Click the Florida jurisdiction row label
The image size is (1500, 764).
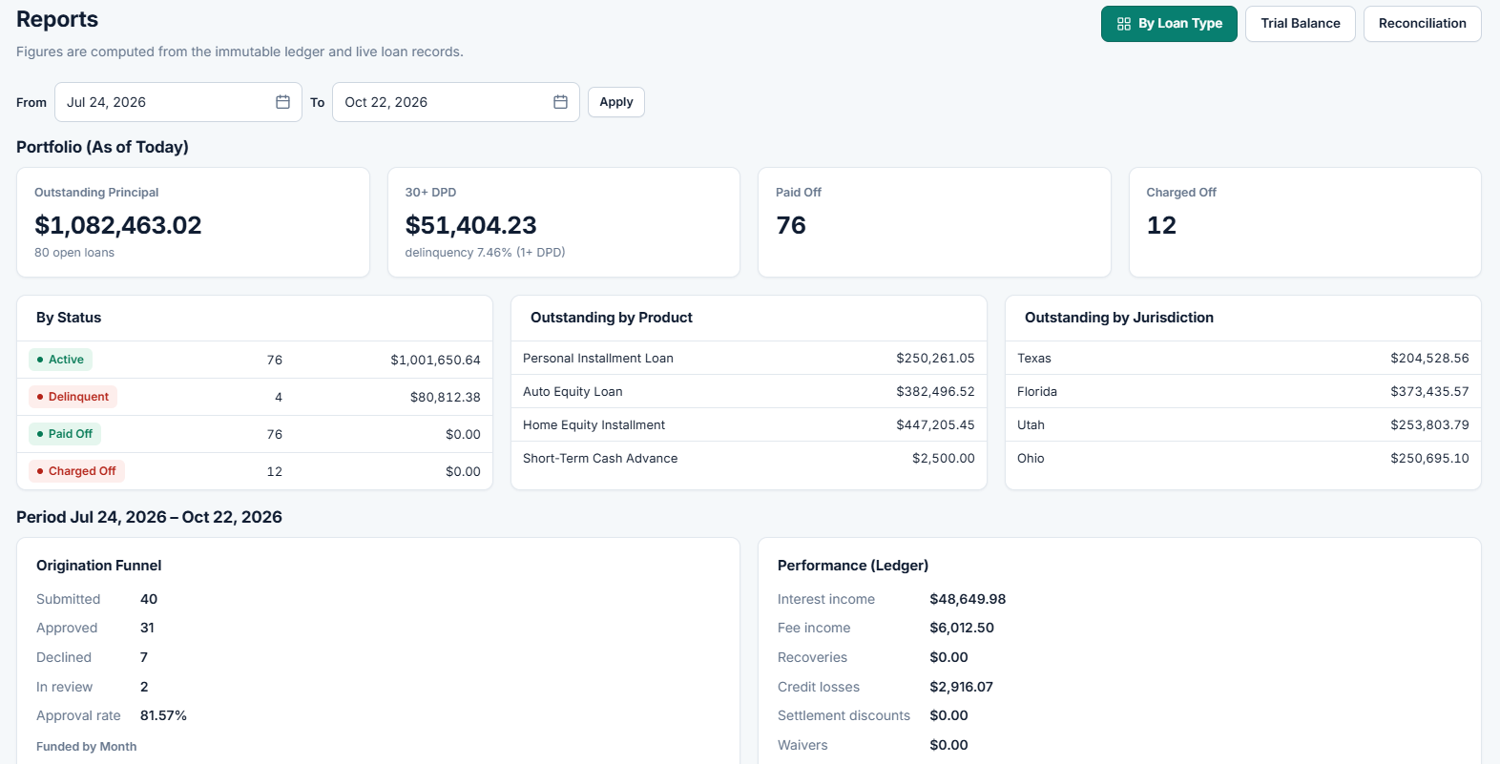pyautogui.click(x=1037, y=392)
